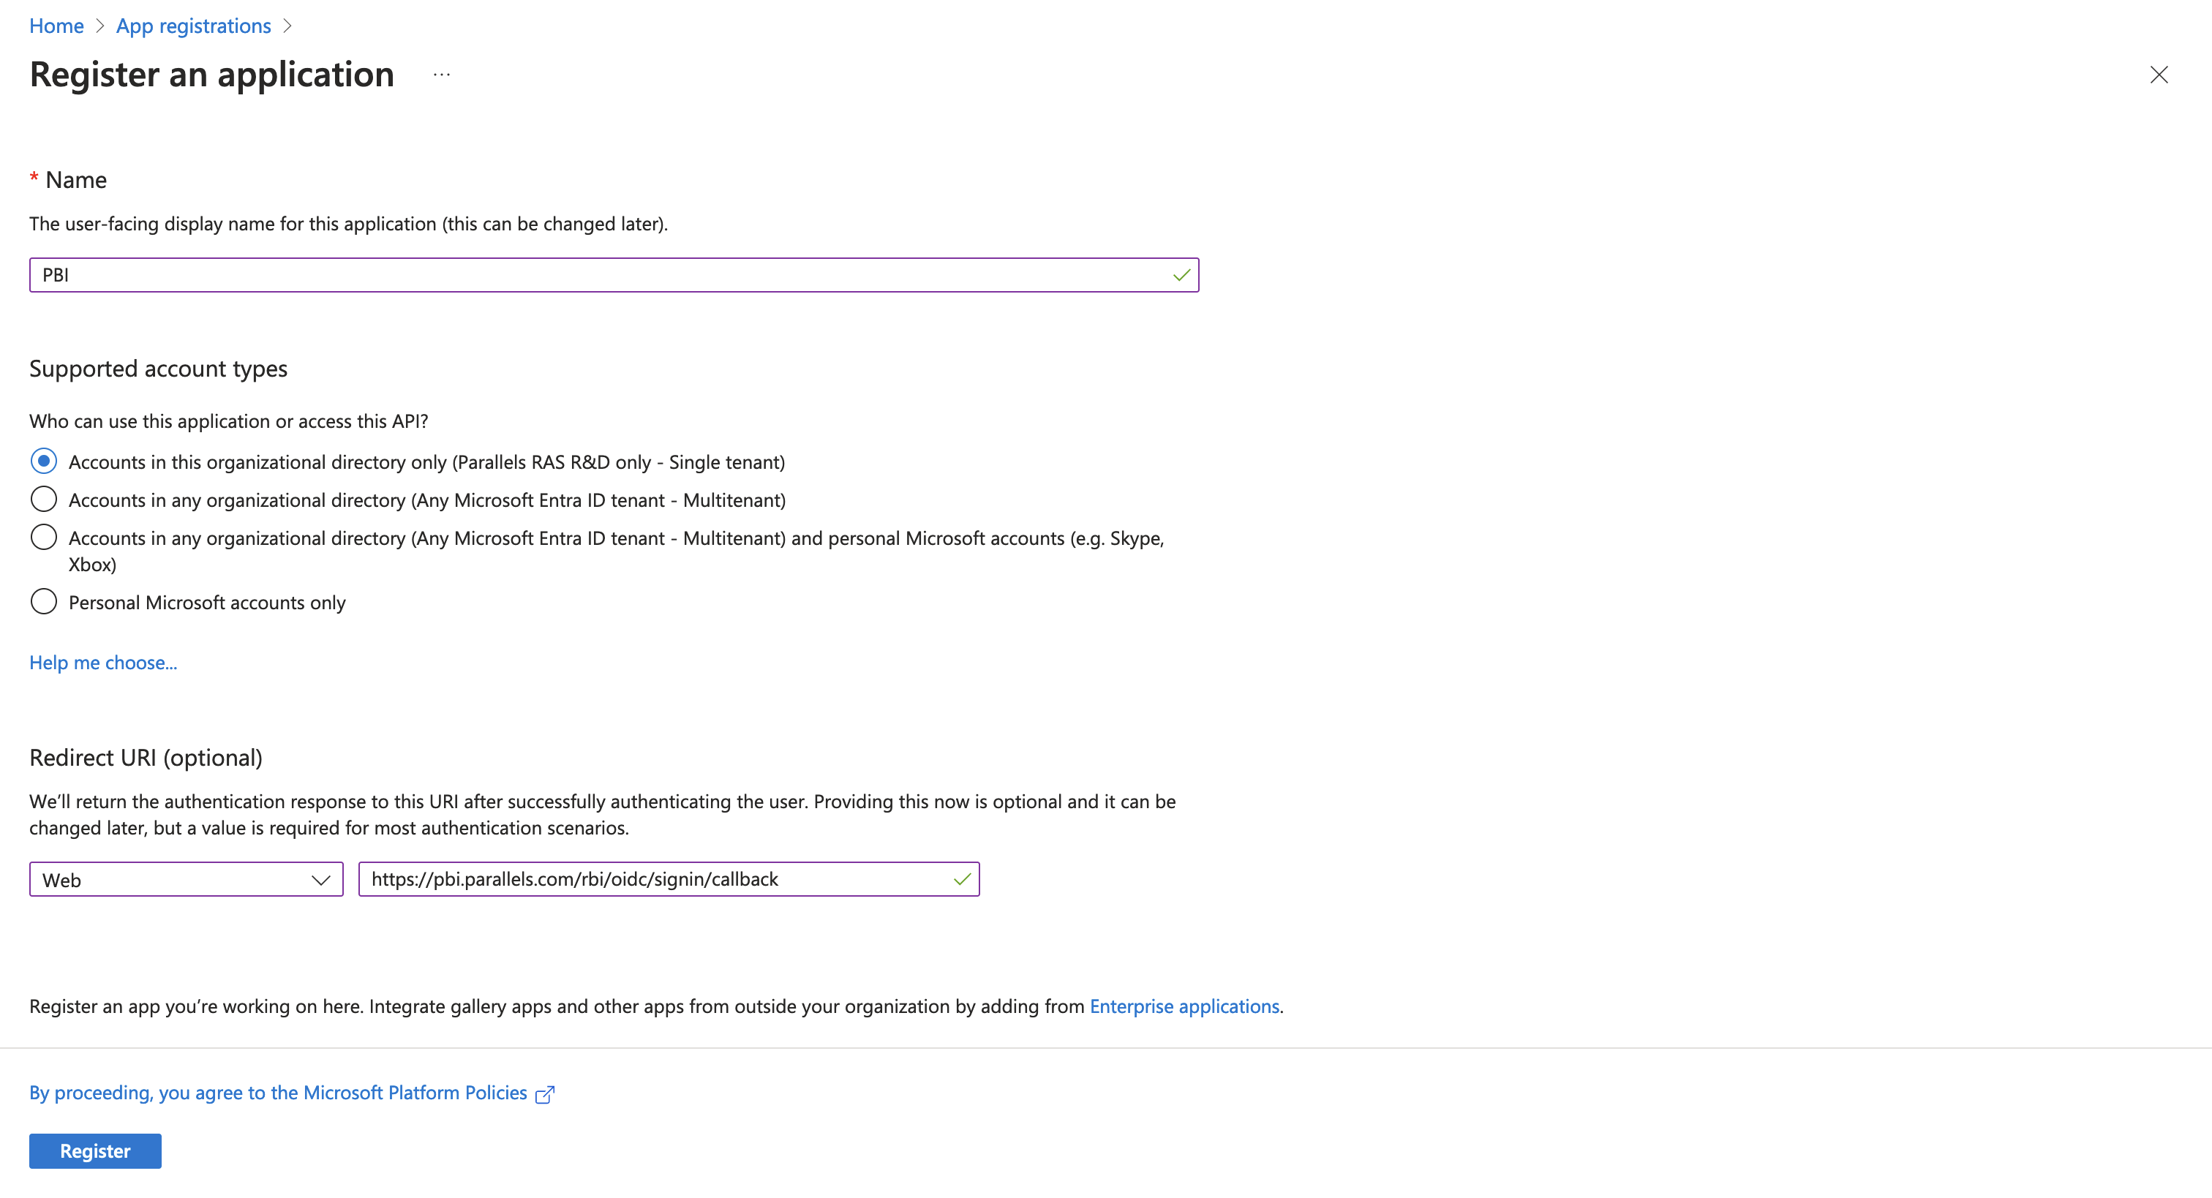The image size is (2212, 1198).
Task: Click the Web dropdown chevron arrow
Action: (321, 881)
